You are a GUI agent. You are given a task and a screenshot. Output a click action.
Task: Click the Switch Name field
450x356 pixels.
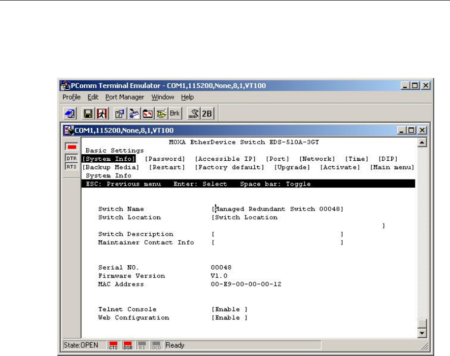pyautogui.click(x=277, y=209)
